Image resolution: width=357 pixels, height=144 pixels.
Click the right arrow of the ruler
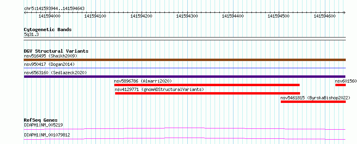[x=345, y=12]
